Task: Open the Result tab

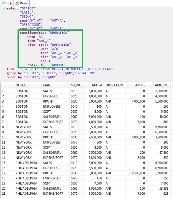Action: tap(22, 3)
